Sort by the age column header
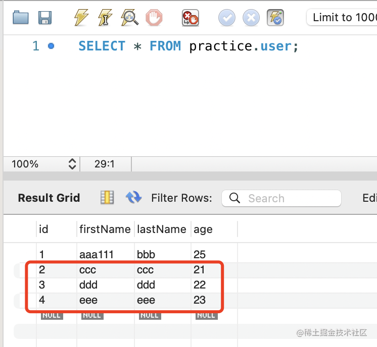 pos(203,229)
